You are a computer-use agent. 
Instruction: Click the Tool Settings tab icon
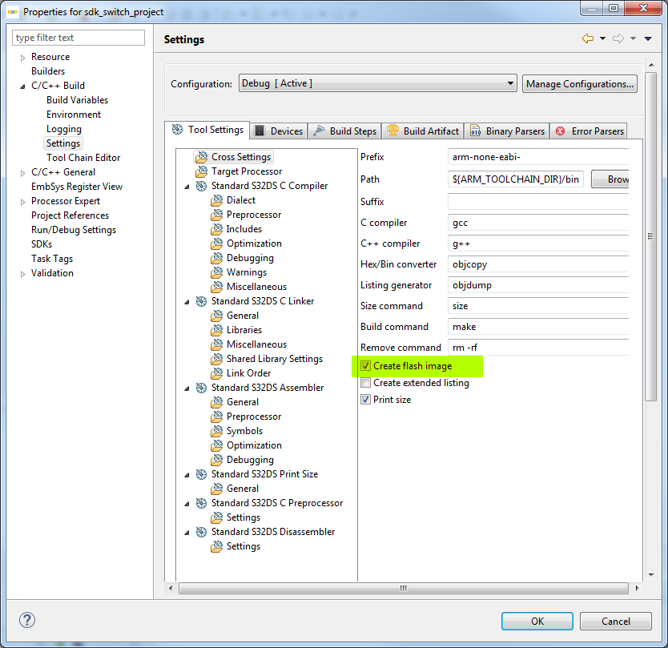coord(177,130)
